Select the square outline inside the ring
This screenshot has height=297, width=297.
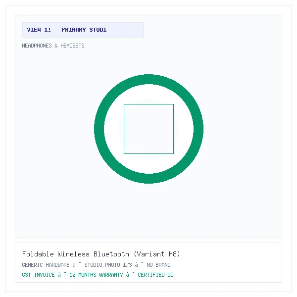pyautogui.click(x=148, y=129)
